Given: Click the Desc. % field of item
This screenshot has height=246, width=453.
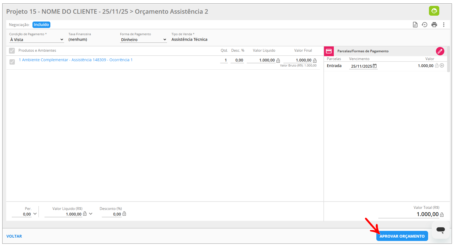Looking at the screenshot, I should pos(238,60).
